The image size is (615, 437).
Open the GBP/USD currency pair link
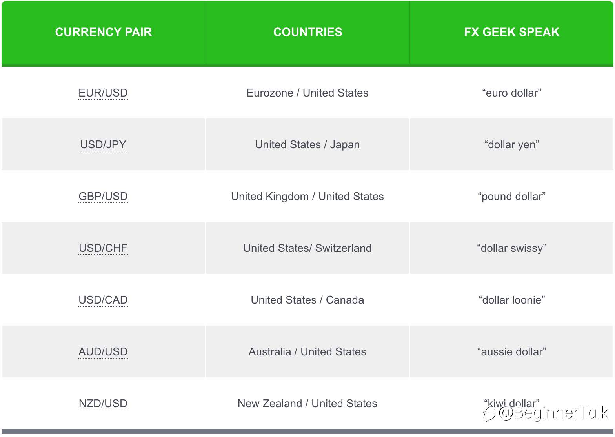(103, 197)
